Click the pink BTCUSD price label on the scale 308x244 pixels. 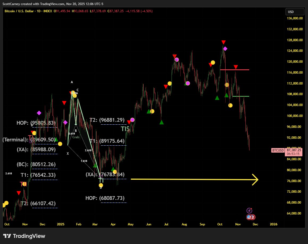click(278, 150)
